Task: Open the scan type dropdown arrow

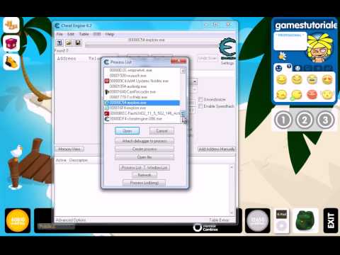Action: coord(195,81)
